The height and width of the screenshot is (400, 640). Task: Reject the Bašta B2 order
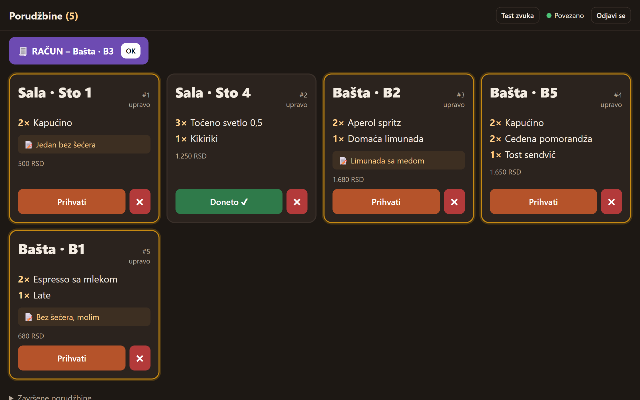pyautogui.click(x=454, y=201)
